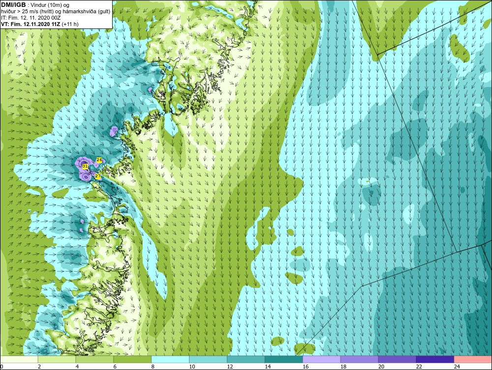Click the 22–24 m/s dark indigo legend swatch

coord(435,359)
